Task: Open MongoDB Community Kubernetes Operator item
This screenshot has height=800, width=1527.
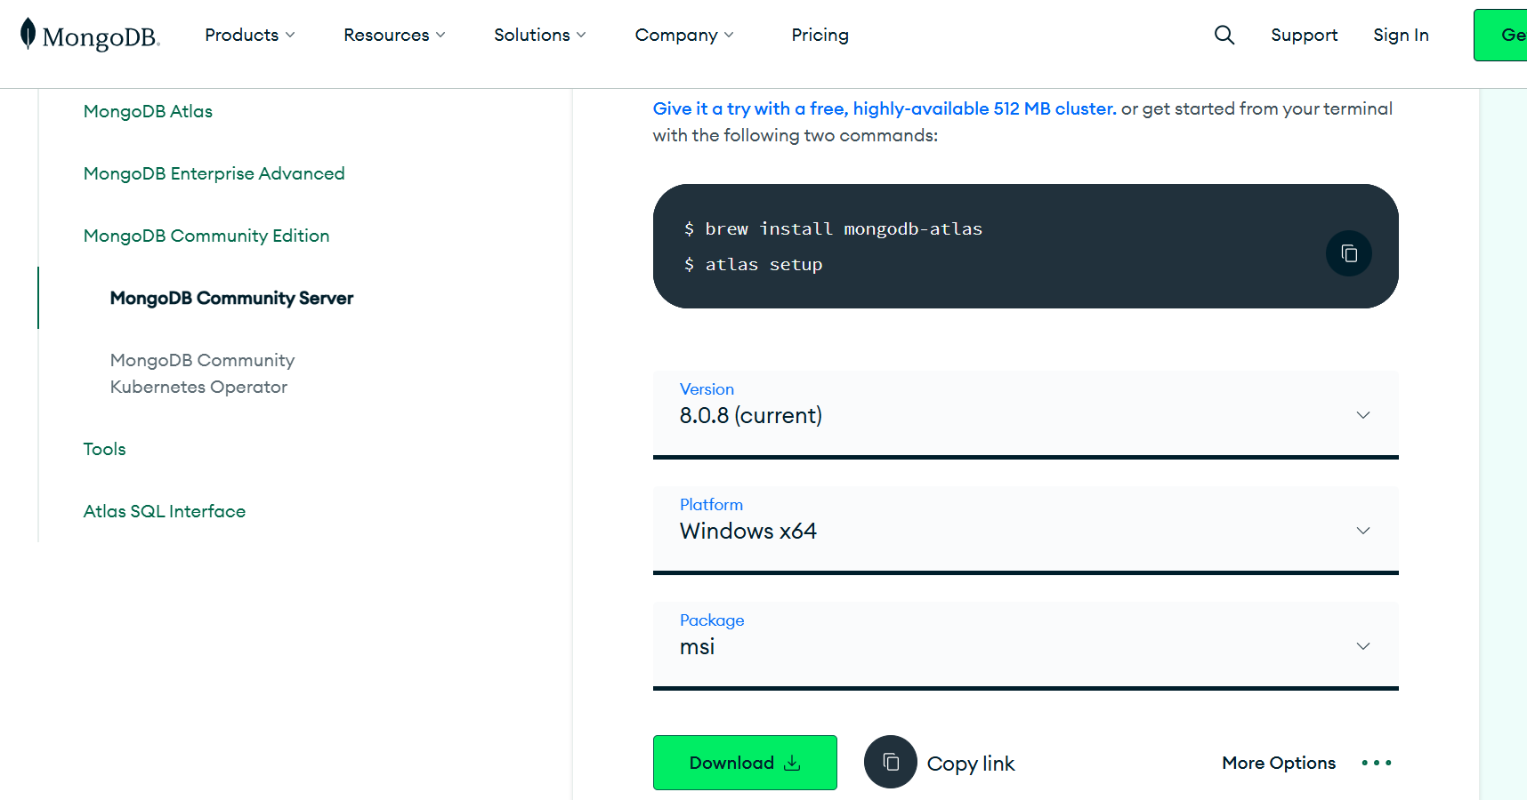Action: pyautogui.click(x=202, y=373)
